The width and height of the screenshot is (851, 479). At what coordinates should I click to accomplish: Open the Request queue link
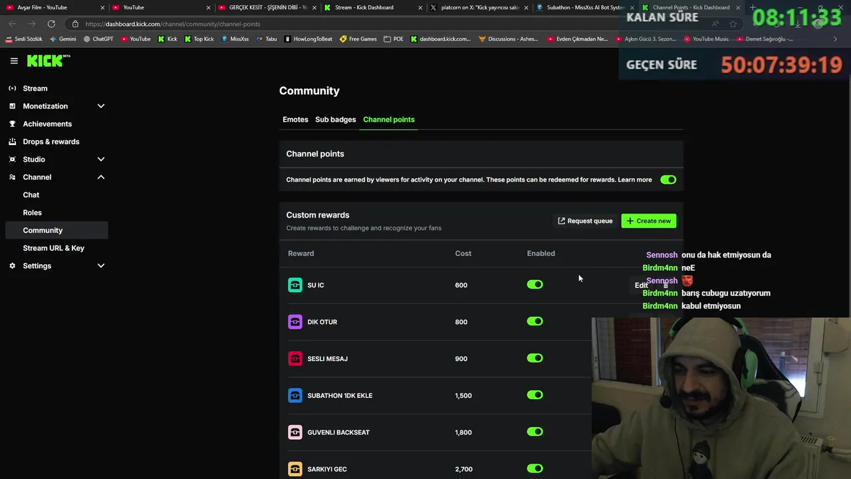(585, 221)
